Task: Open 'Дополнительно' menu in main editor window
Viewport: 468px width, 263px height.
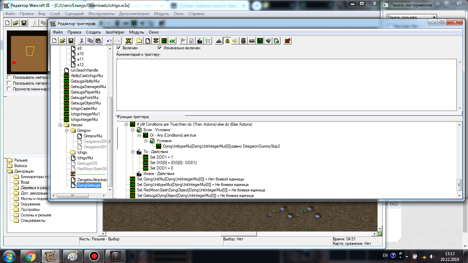Action: tap(134, 14)
